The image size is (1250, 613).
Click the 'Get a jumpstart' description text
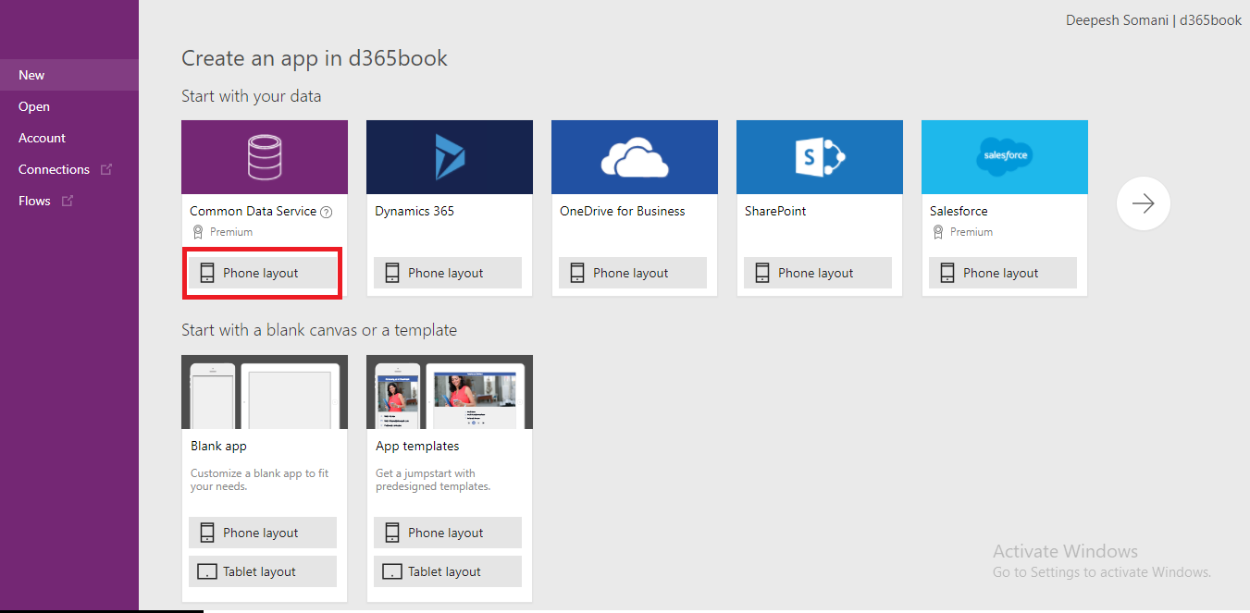click(x=433, y=480)
